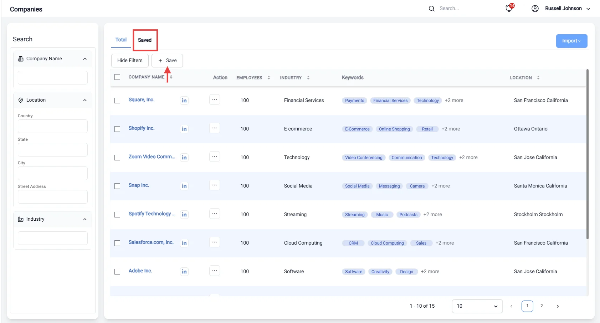Open rows-per-page dropdown showing 10
Screen dimensions: 600x323
(477, 306)
